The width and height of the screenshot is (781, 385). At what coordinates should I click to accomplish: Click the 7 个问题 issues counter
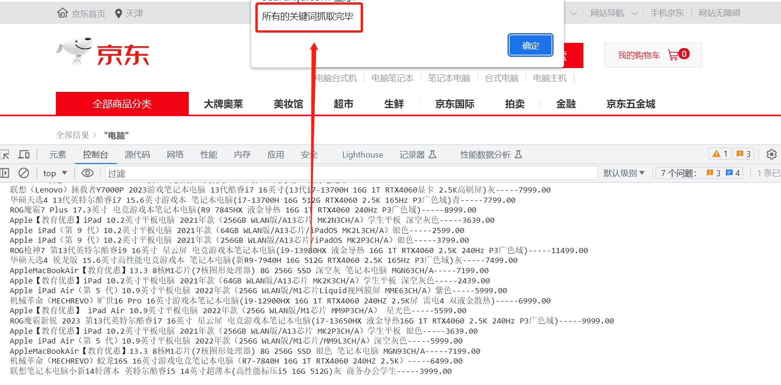click(700, 173)
